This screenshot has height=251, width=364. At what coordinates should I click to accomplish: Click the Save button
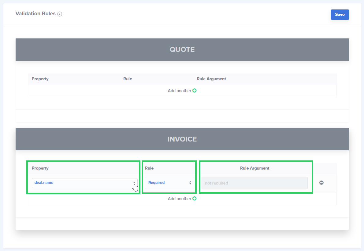coord(340,14)
